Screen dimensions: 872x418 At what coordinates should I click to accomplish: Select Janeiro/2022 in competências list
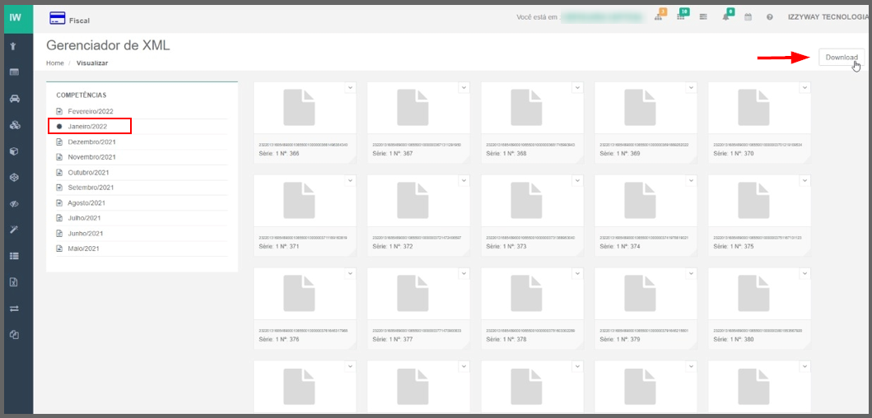click(x=87, y=127)
